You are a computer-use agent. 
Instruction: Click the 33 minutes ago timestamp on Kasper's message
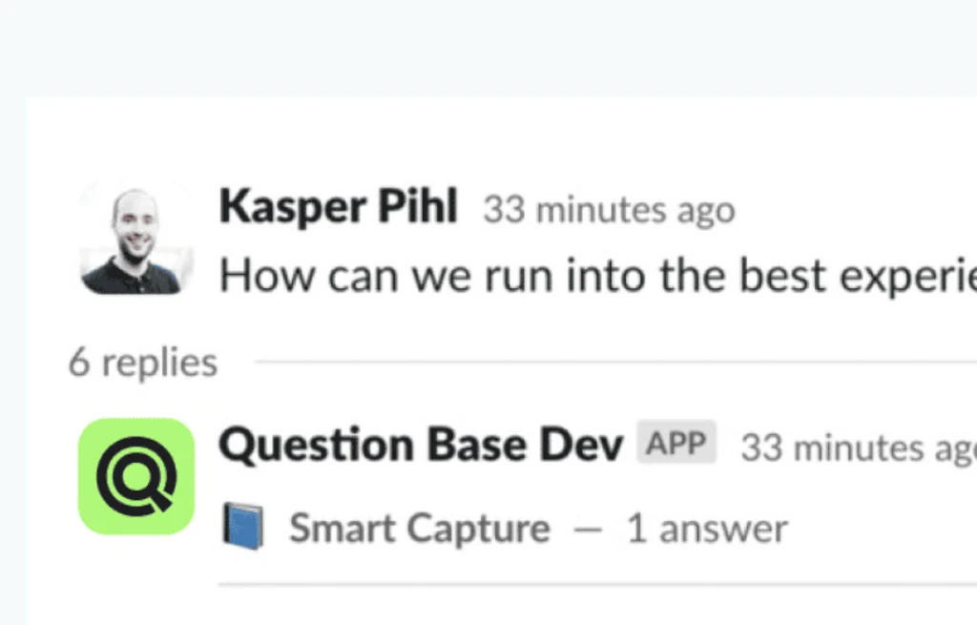click(x=608, y=210)
